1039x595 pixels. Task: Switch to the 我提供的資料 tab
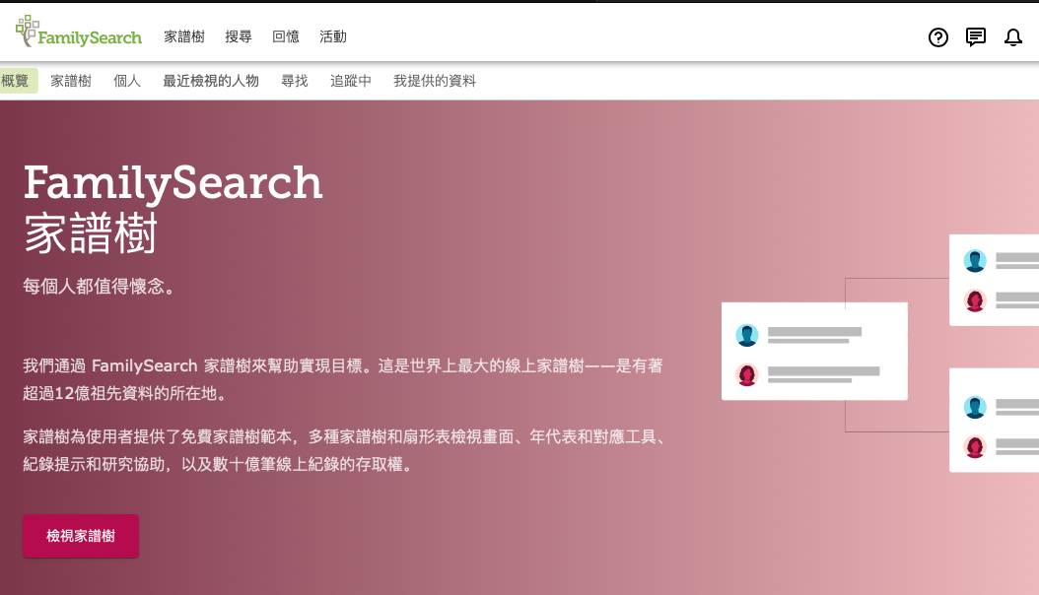click(435, 81)
